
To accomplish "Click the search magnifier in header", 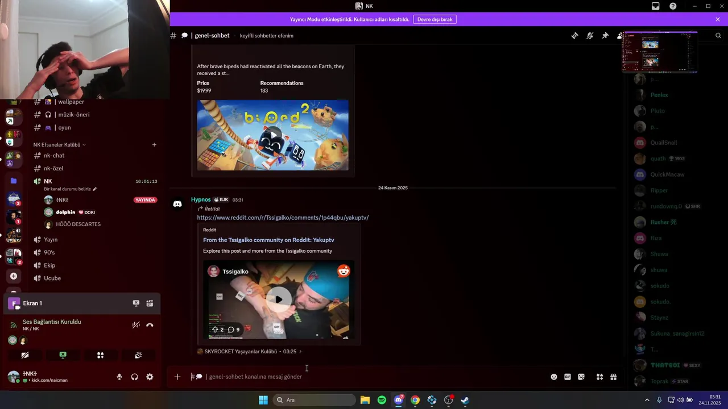I will click(718, 36).
